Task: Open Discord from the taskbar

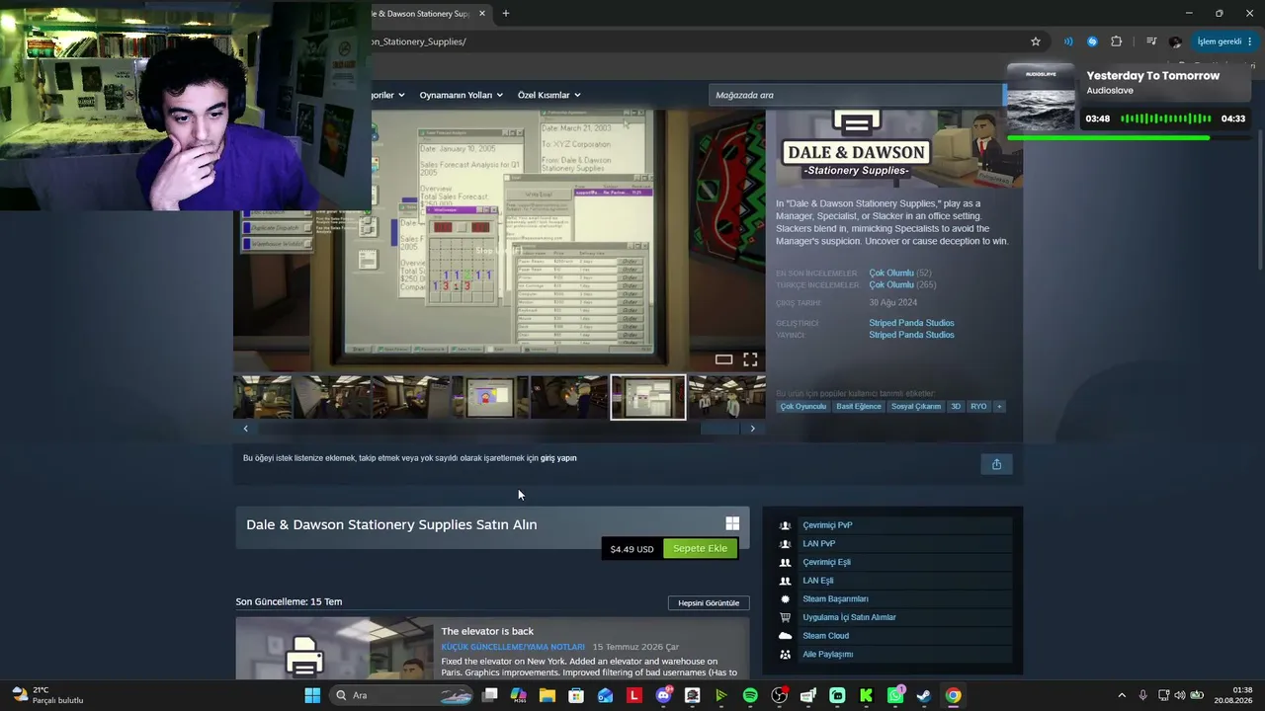Action: click(663, 695)
